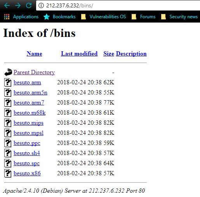Screen dimensions: 200x197
Task: Open the Vulnerabilities OS folder icon
Action: (83, 17)
